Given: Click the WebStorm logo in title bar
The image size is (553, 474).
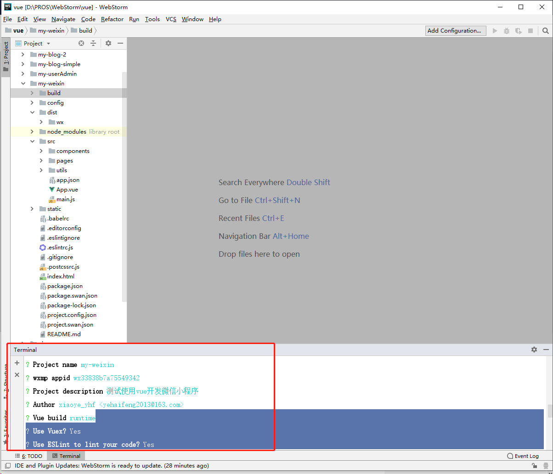Looking at the screenshot, I should coord(8,7).
